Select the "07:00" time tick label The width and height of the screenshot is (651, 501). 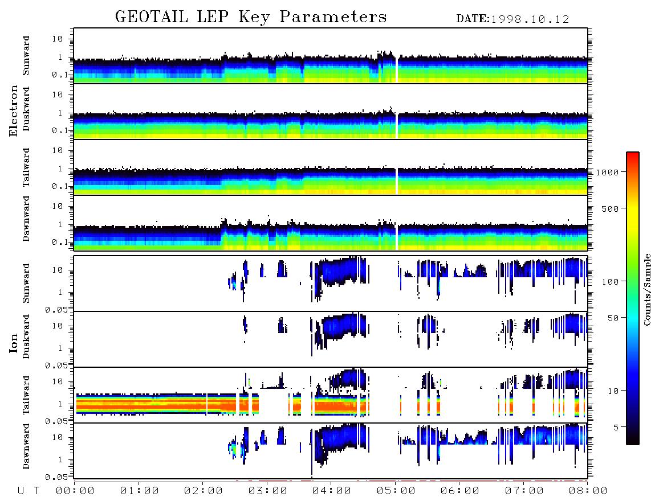tap(524, 491)
